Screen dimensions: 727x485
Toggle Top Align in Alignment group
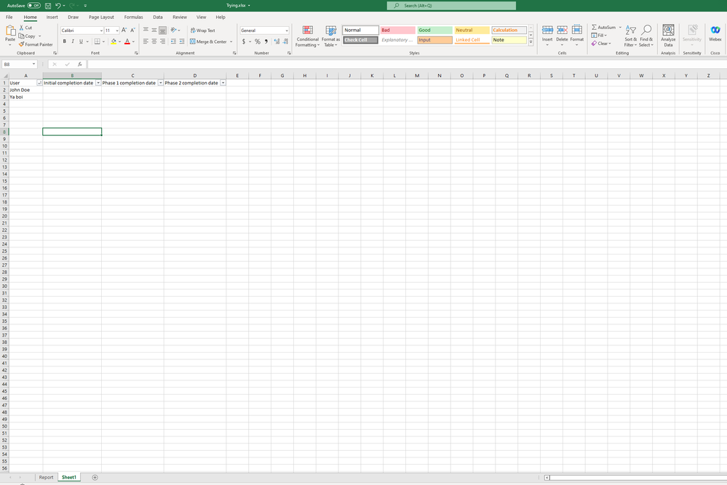(146, 30)
